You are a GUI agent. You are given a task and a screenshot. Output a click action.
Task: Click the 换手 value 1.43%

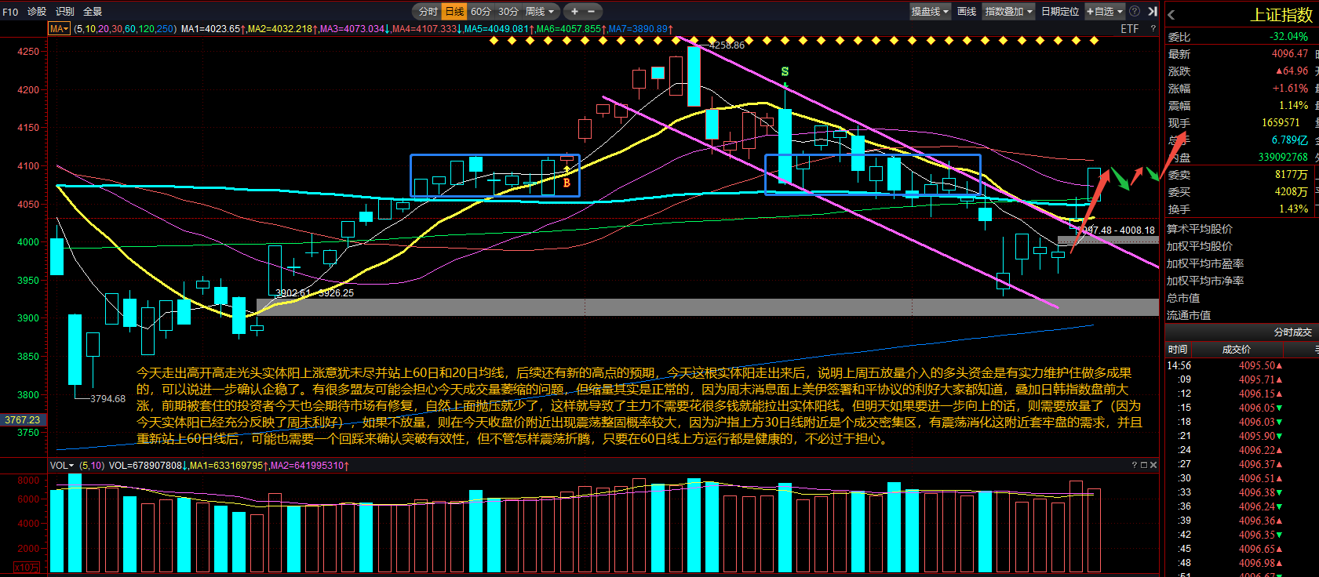pyautogui.click(x=1293, y=209)
